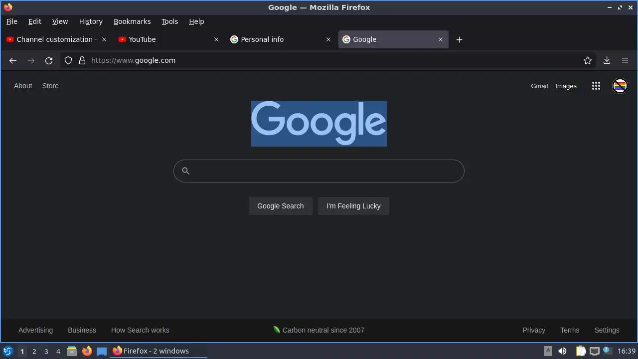This screenshot has height=359, width=638.
Task: Open the shield tracking protection icon
Action: (68, 60)
